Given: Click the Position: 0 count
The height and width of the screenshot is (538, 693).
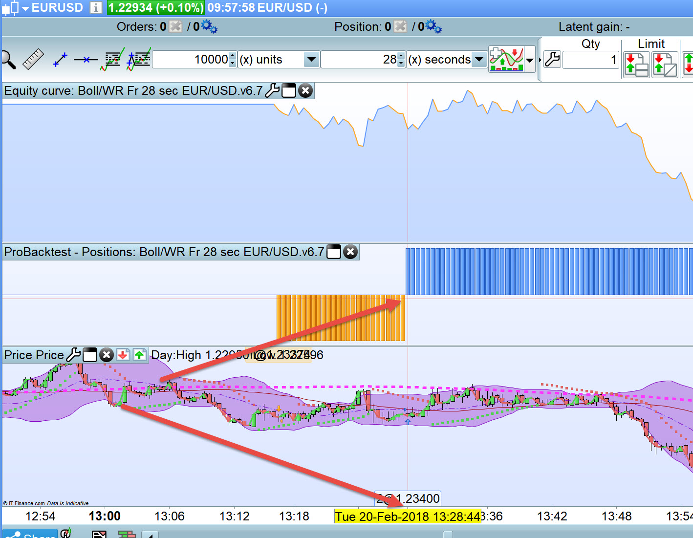Looking at the screenshot, I should click(363, 27).
